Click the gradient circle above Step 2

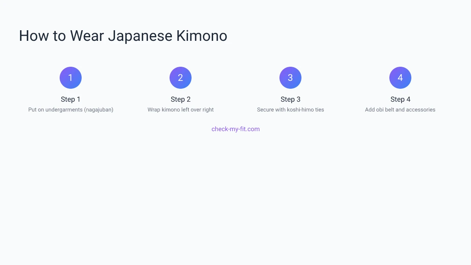point(181,77)
